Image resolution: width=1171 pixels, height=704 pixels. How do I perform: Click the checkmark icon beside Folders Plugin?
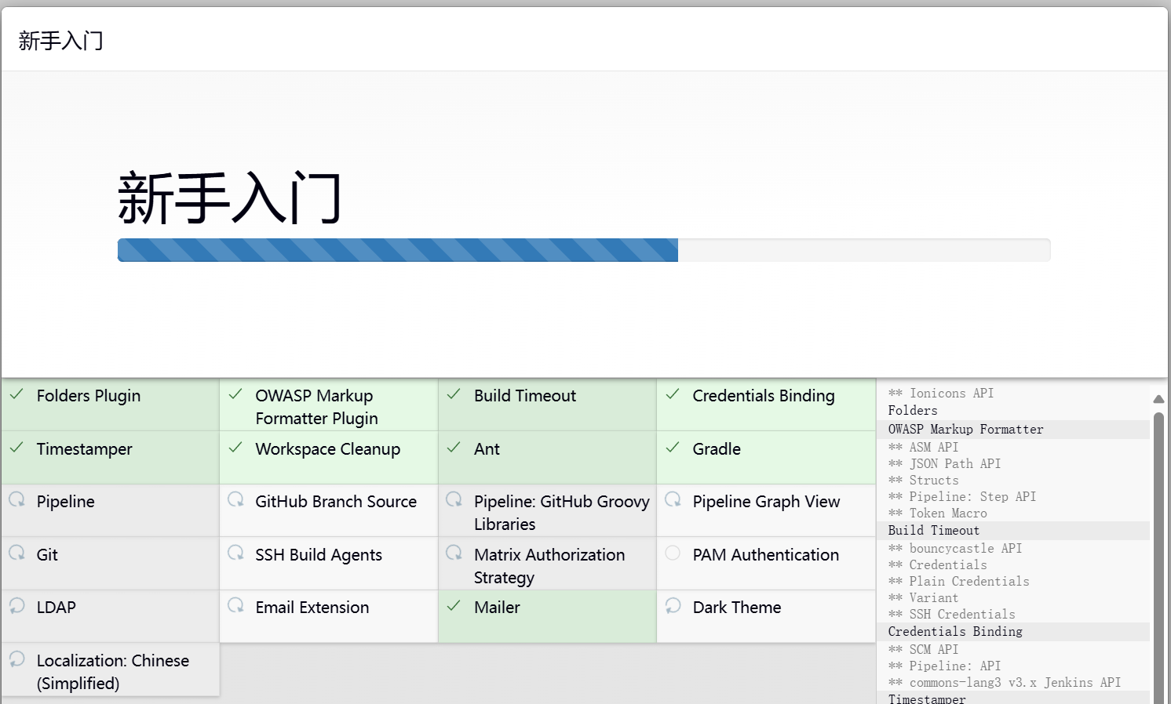click(16, 394)
